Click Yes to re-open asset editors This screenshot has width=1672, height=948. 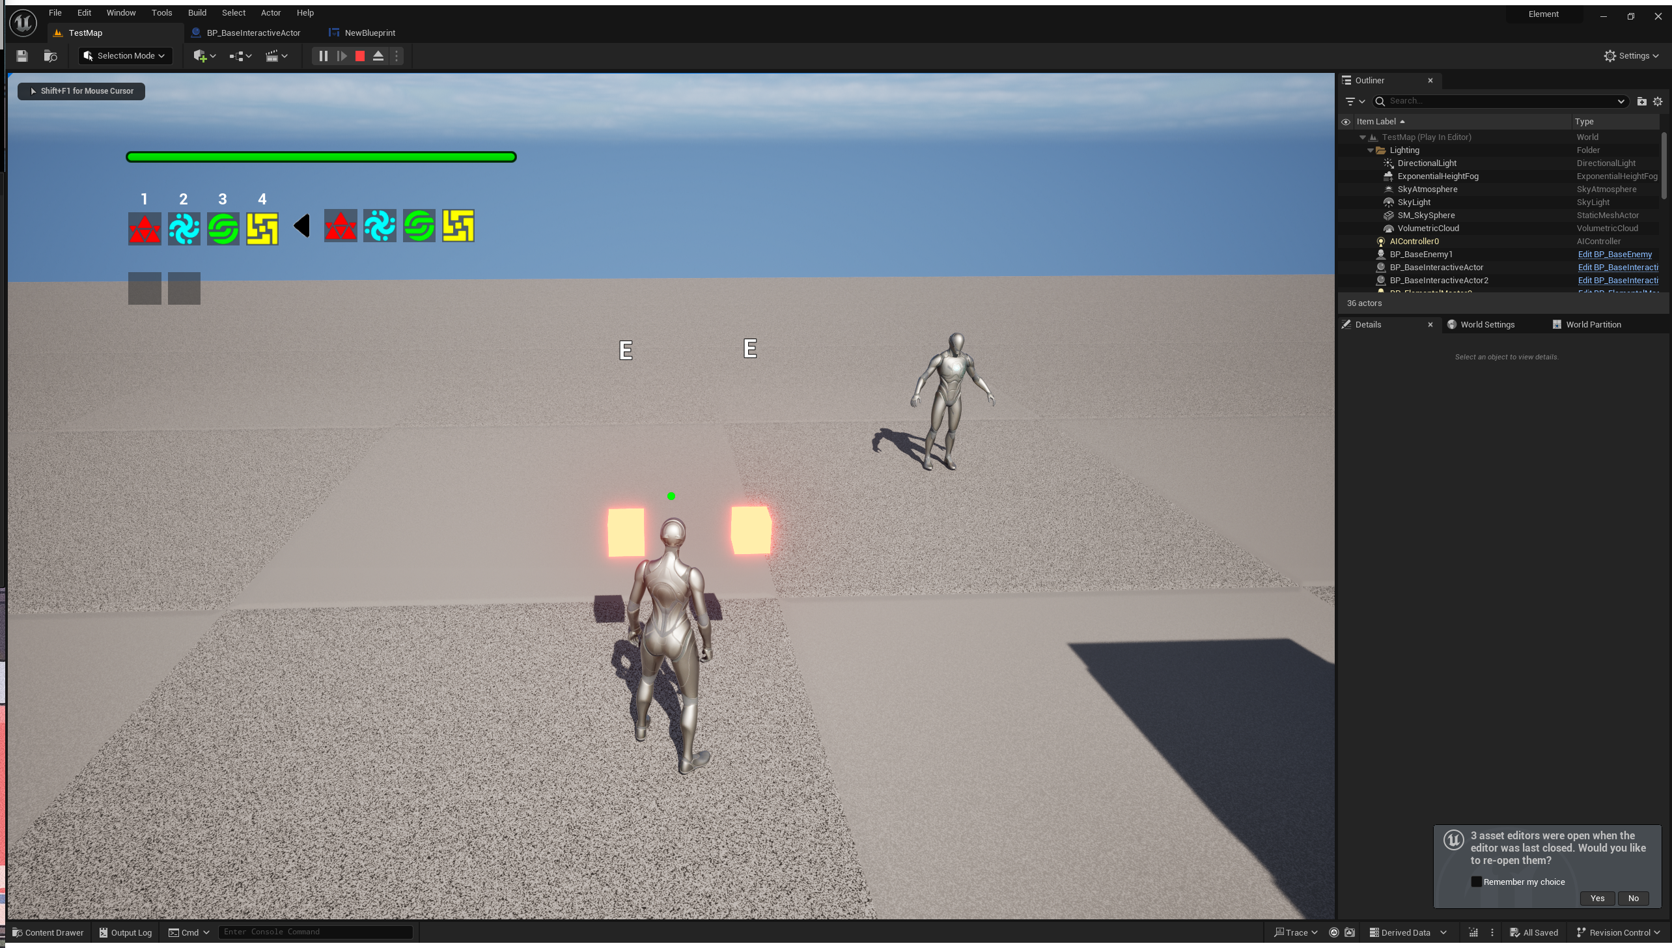coord(1596,898)
